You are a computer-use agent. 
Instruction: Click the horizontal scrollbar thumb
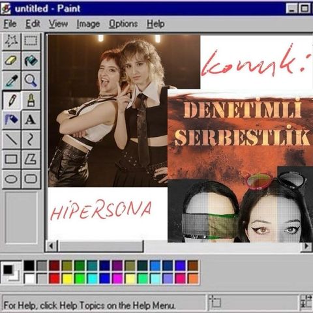pyautogui.click(x=100, y=246)
